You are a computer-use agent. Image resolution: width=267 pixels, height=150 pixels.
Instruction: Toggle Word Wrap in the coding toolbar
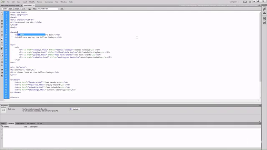point(2,45)
